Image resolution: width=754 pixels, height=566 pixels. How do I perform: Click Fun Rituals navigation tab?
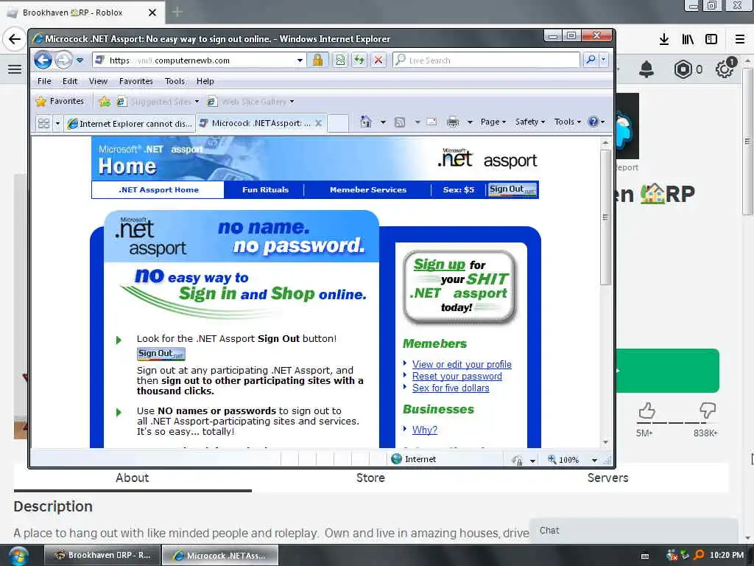click(265, 189)
